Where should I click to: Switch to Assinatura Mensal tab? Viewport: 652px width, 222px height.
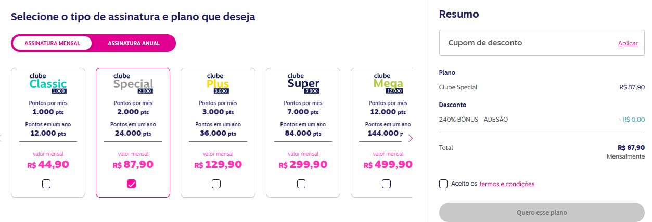tap(52, 43)
